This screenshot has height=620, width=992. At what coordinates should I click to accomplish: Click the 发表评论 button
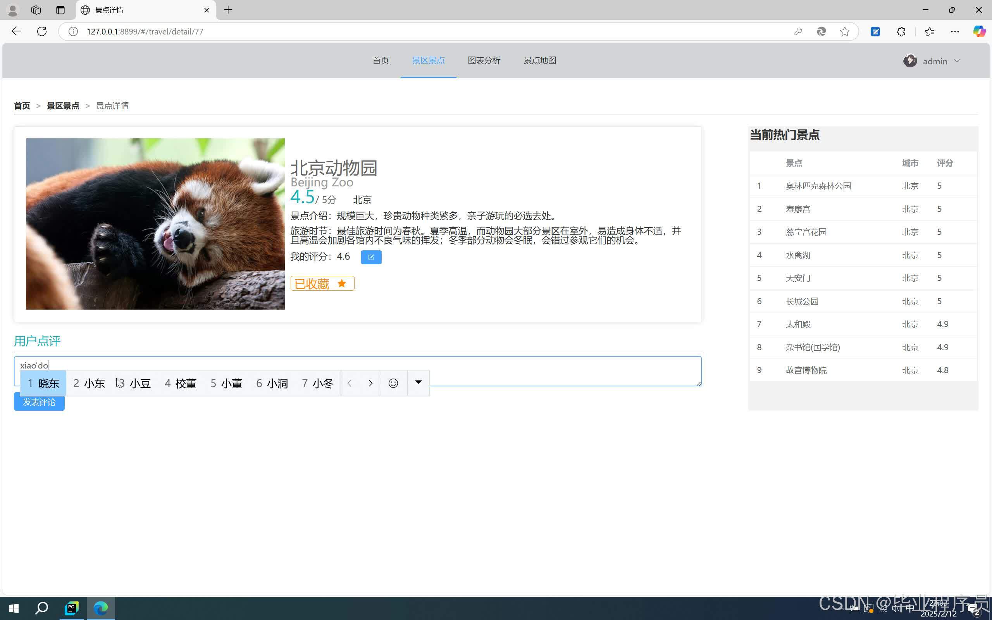[39, 402]
